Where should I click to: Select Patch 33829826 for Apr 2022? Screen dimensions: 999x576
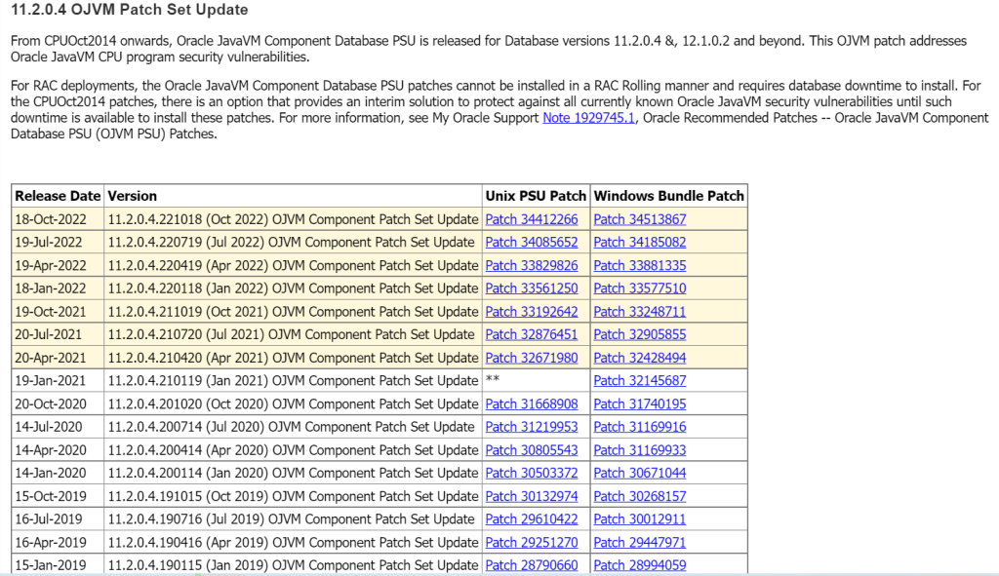click(x=532, y=265)
